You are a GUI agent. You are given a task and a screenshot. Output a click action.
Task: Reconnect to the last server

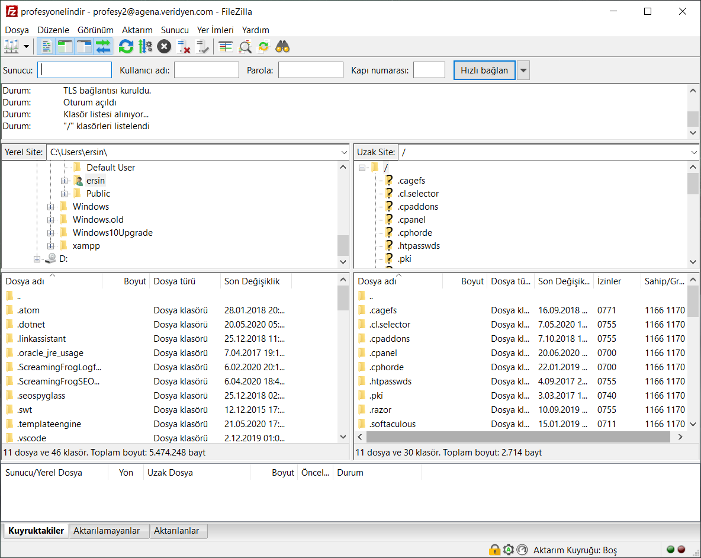tap(202, 46)
